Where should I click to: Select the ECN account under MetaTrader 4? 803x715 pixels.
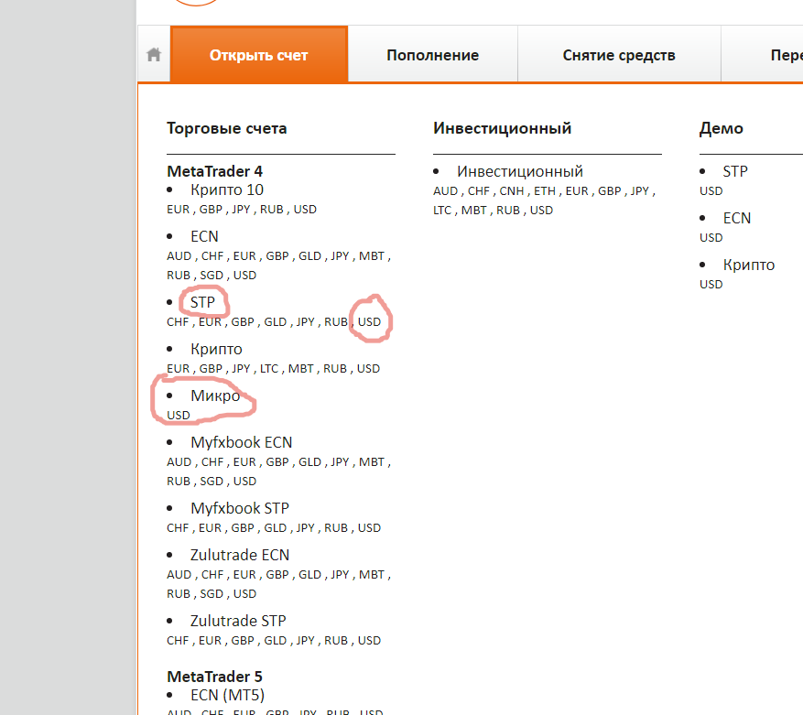204,236
